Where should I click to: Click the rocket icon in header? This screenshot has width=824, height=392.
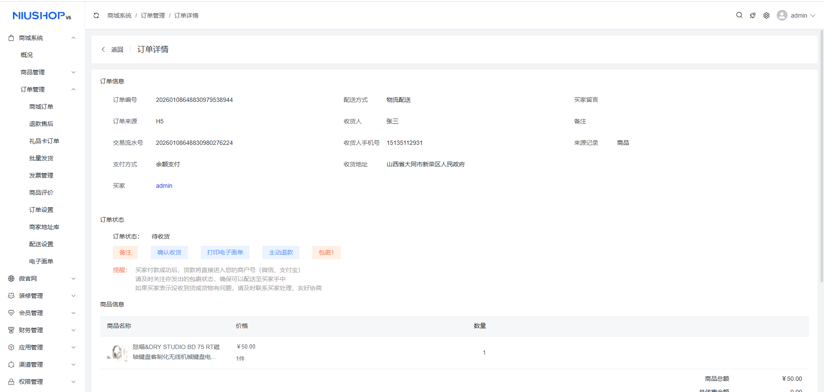pos(753,15)
